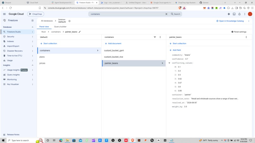The width and height of the screenshot is (255, 143).
Task: Focus the search field containing containers
Action: (x=127, y=14)
